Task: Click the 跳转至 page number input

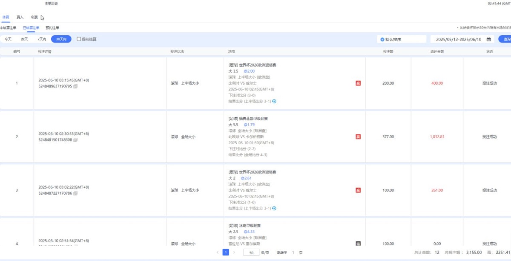Action: coord(293,252)
